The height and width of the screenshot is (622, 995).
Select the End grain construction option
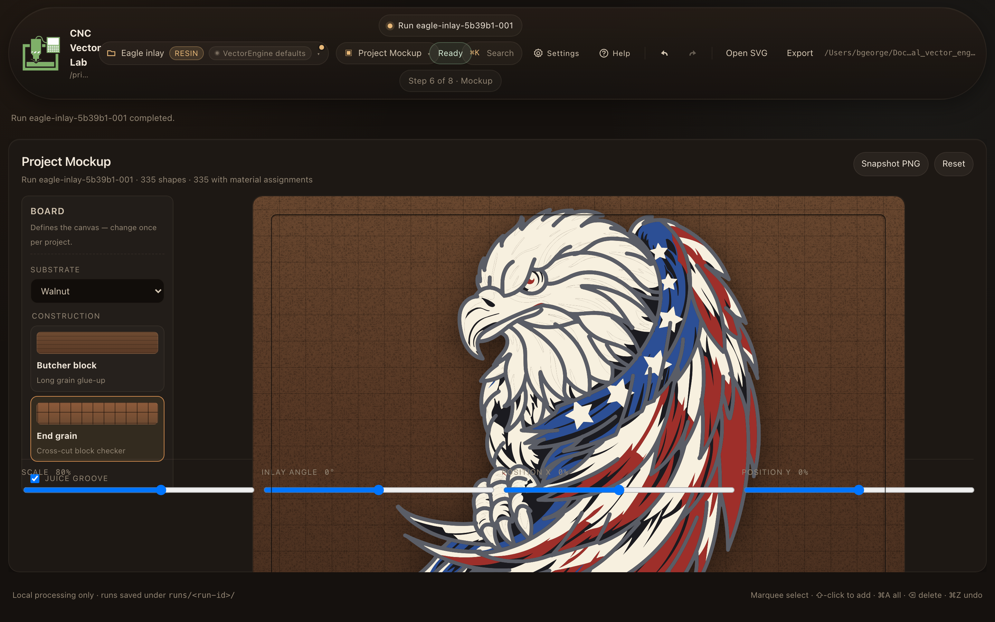coord(97,428)
